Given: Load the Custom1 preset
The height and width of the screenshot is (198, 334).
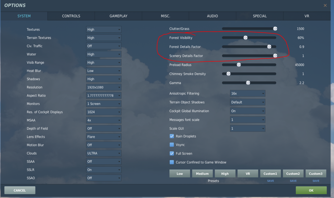Looking at the screenshot, I should (270, 174).
